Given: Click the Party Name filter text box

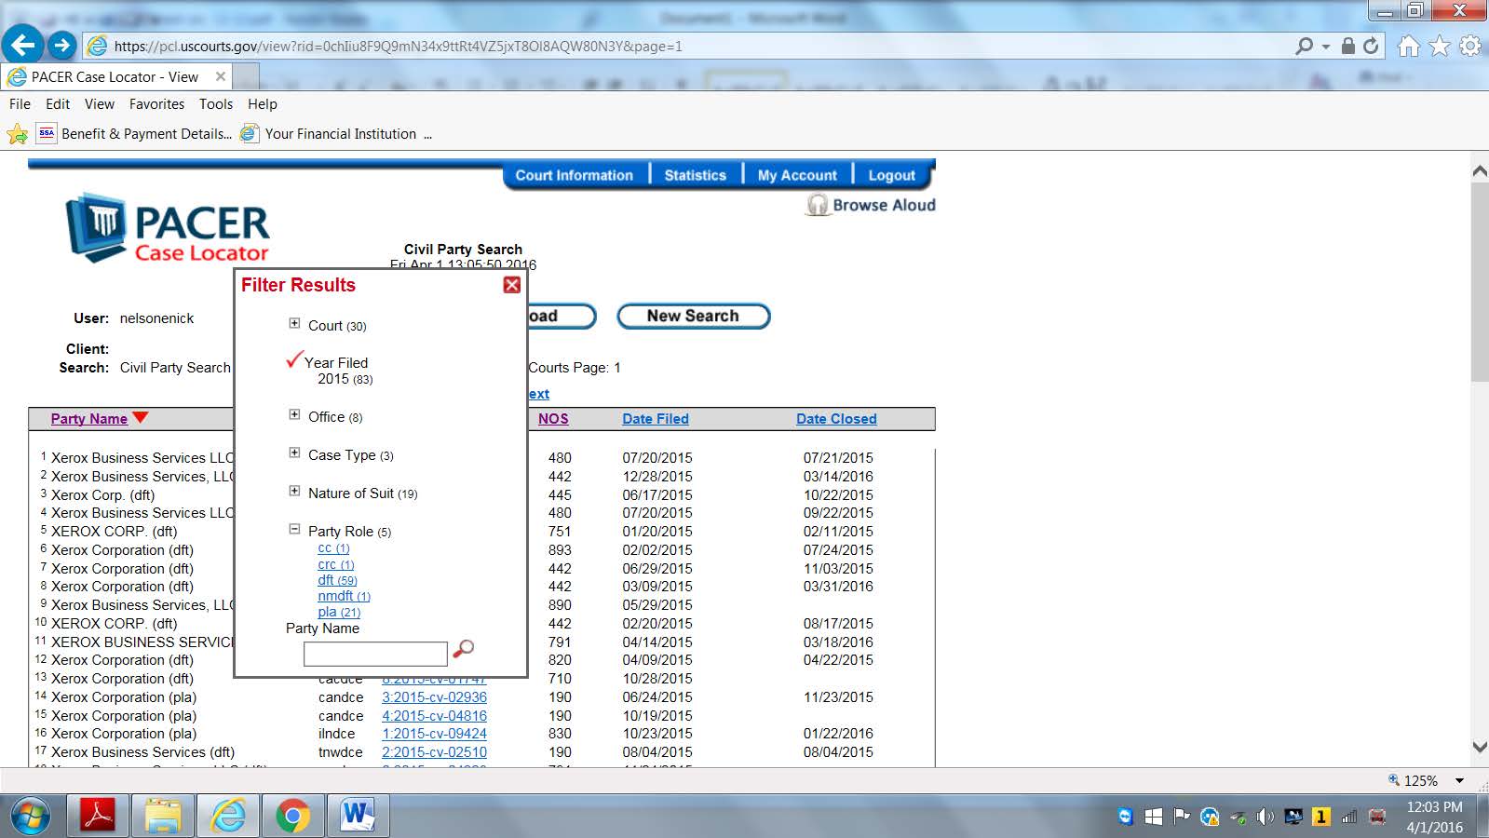Looking at the screenshot, I should [x=375, y=654].
